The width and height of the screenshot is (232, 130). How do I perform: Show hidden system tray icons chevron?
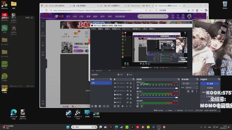point(201,127)
